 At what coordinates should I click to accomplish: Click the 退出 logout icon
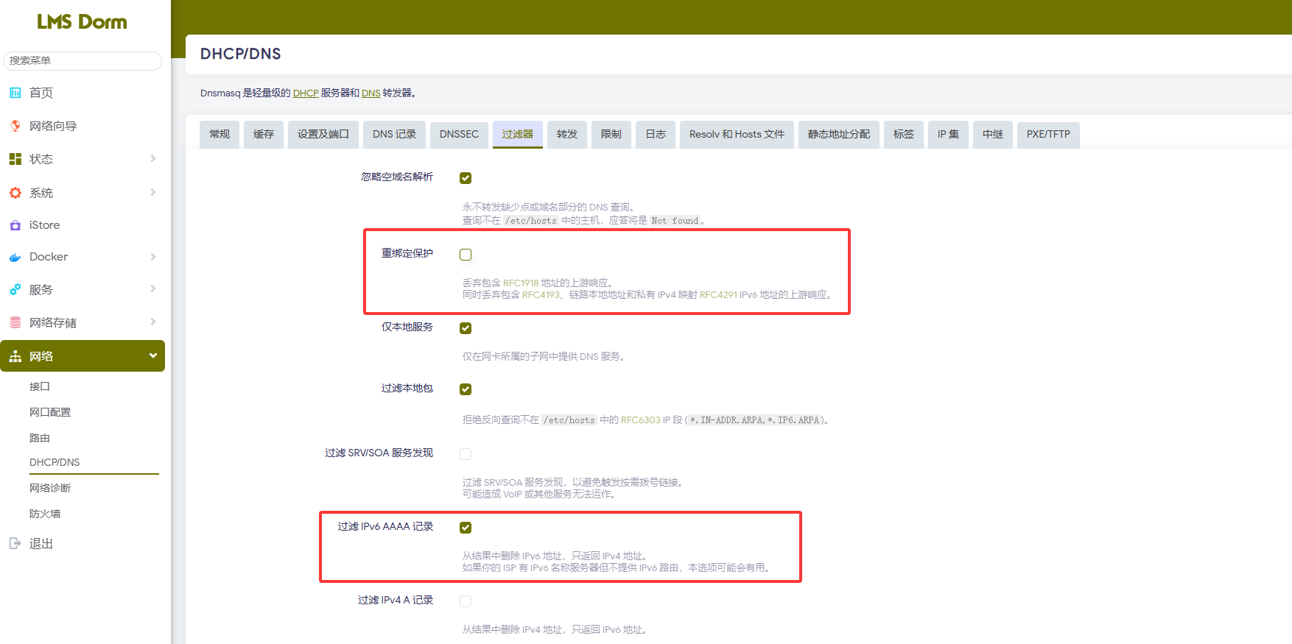[15, 543]
